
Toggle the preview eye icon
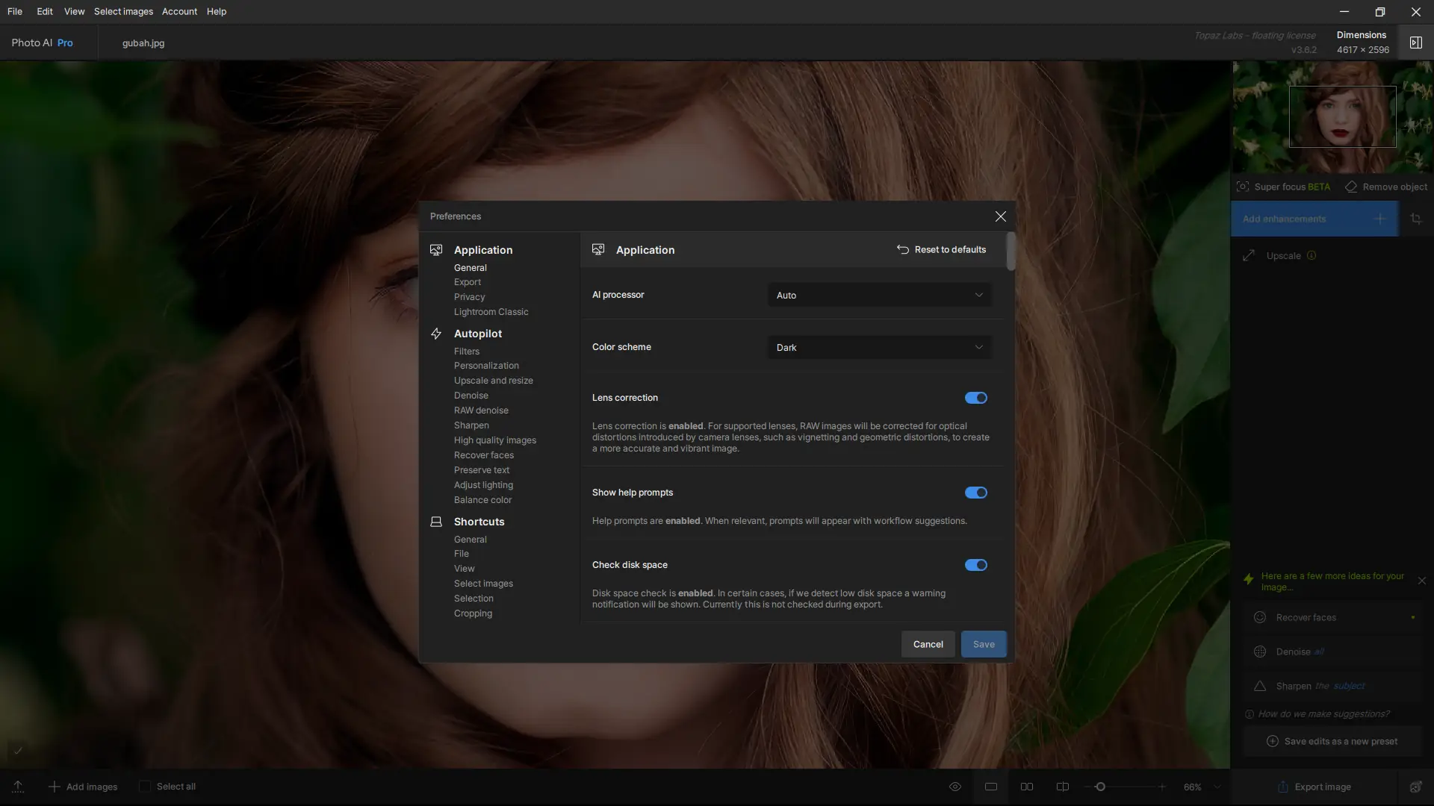[955, 787]
